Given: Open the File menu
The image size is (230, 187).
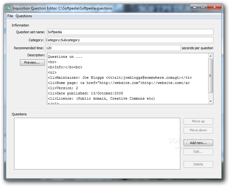Looking at the screenshot, I should 10,16.
